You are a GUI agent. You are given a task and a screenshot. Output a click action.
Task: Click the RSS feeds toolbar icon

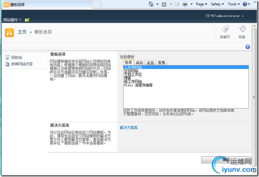tap(164, 4)
